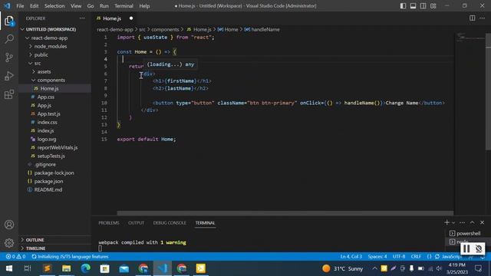Viewport: 491px width, 276px height.
Task: Open the Extensions view
Action: [9, 94]
